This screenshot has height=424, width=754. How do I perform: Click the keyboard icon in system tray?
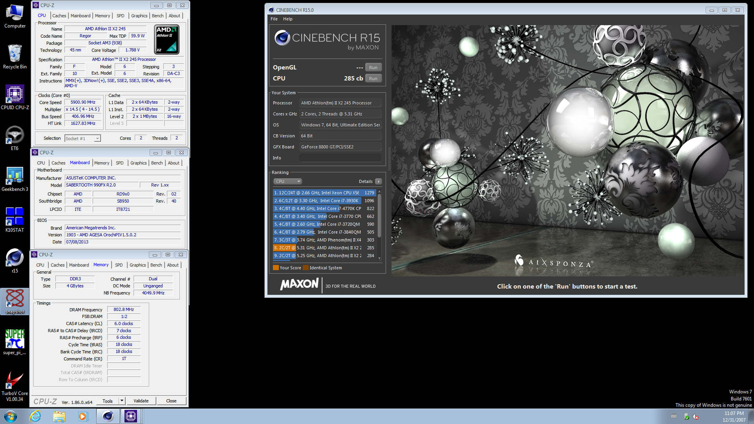(x=674, y=416)
